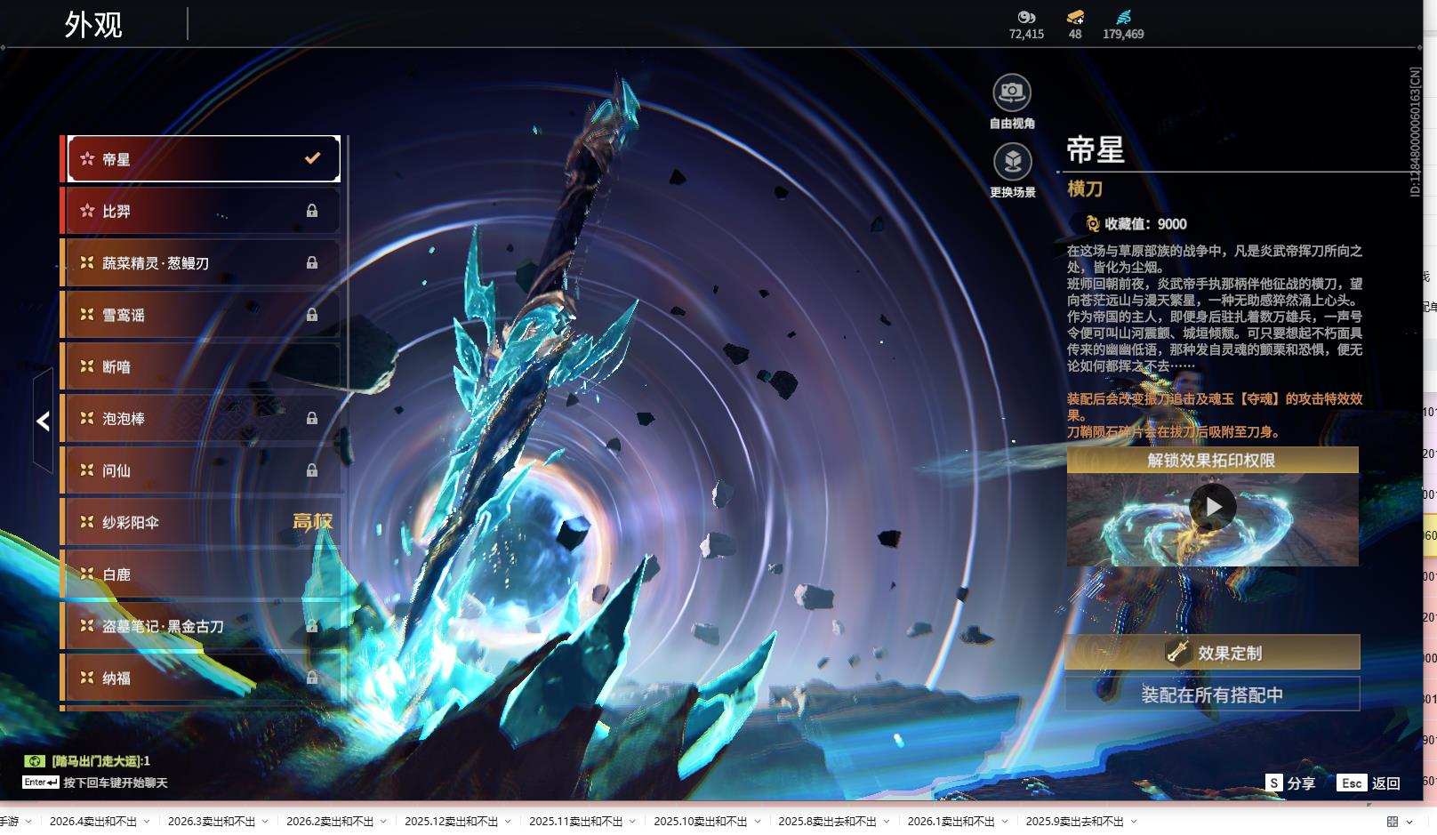Open dropdown arrow of 2026.4卖出和不出 sheet tab
1437x835 pixels.
click(x=147, y=822)
